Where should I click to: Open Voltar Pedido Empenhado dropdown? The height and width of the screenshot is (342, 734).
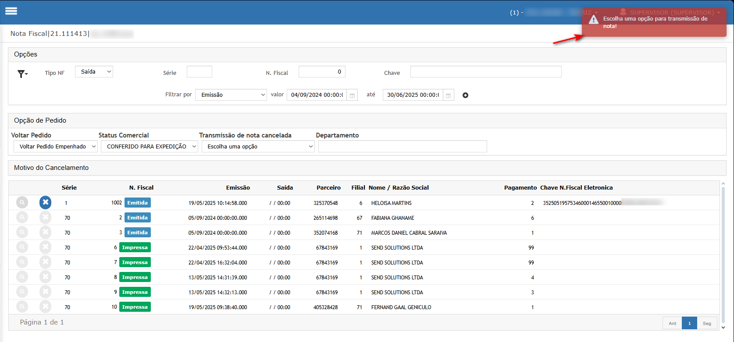[x=56, y=146]
